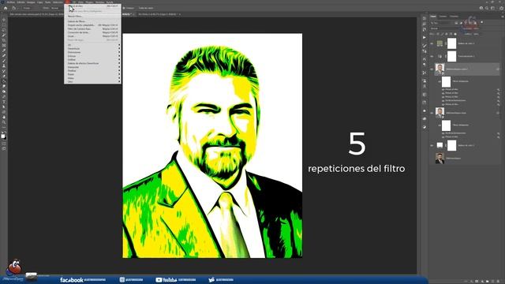Viewport: 505px width, 284px height.
Task: Hide the second smart object layer
Action: click(432, 113)
